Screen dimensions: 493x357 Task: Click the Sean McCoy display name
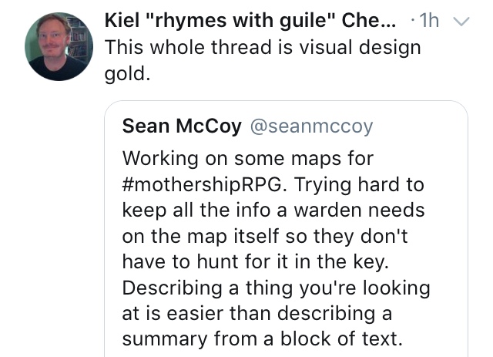click(182, 126)
